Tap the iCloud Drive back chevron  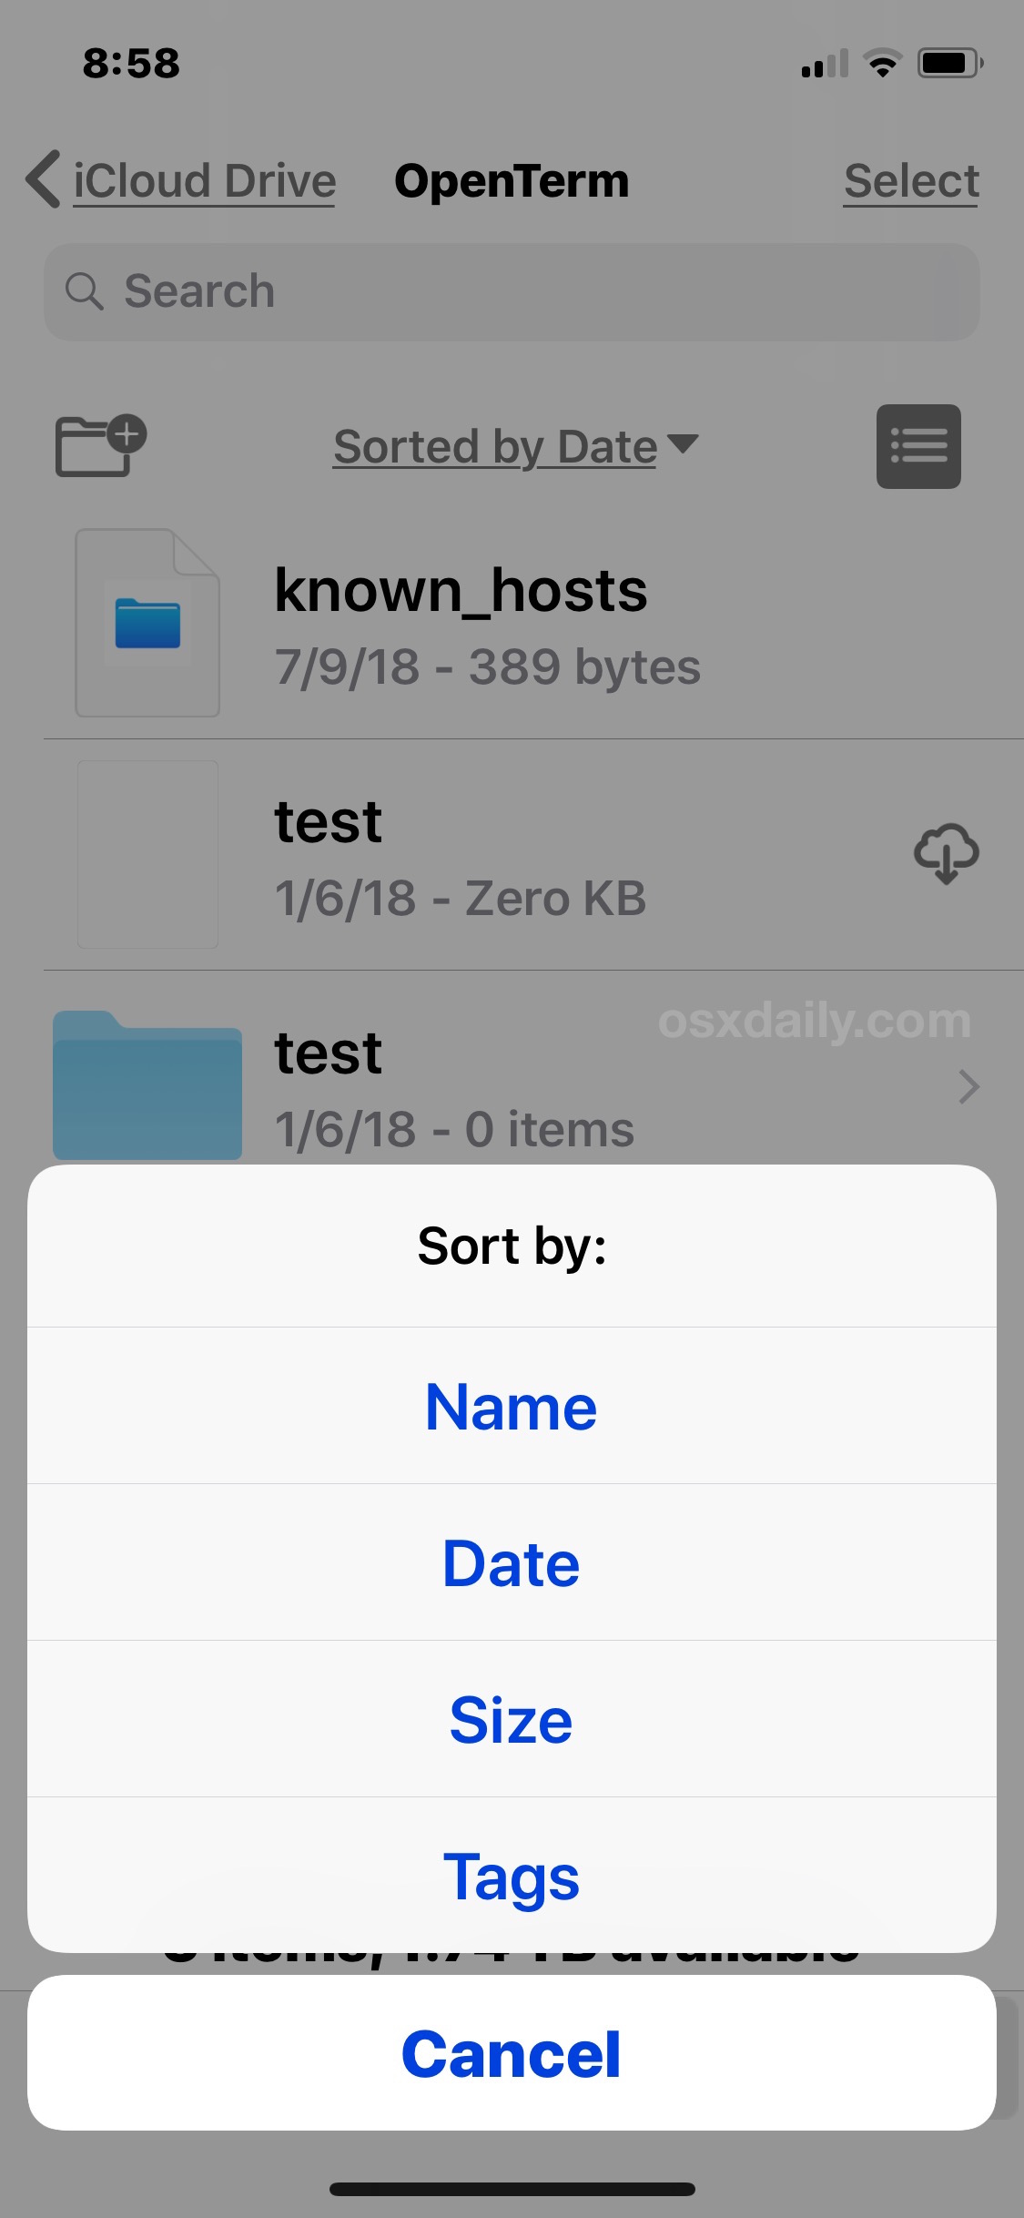point(40,179)
